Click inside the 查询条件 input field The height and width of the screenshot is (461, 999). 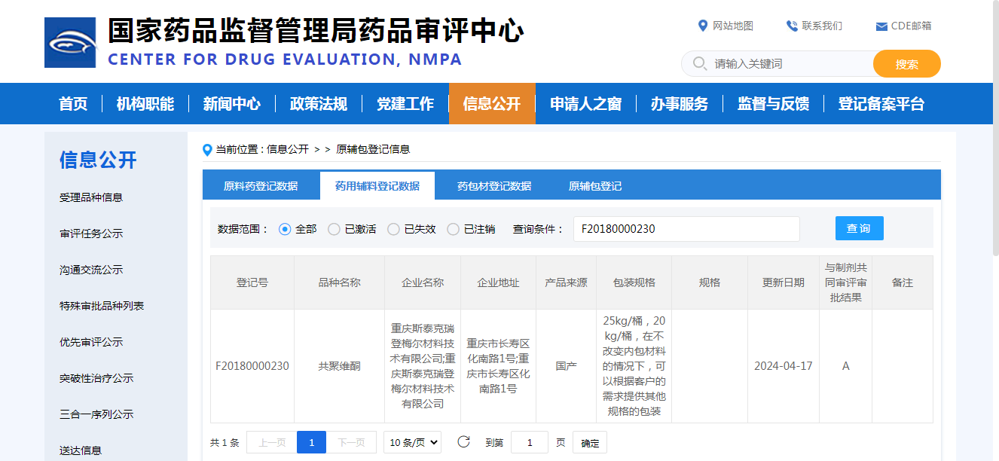point(686,228)
